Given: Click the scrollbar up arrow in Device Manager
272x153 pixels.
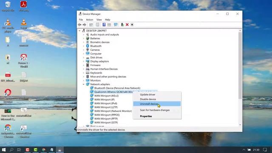Looking at the screenshot, I should pos(240,31).
